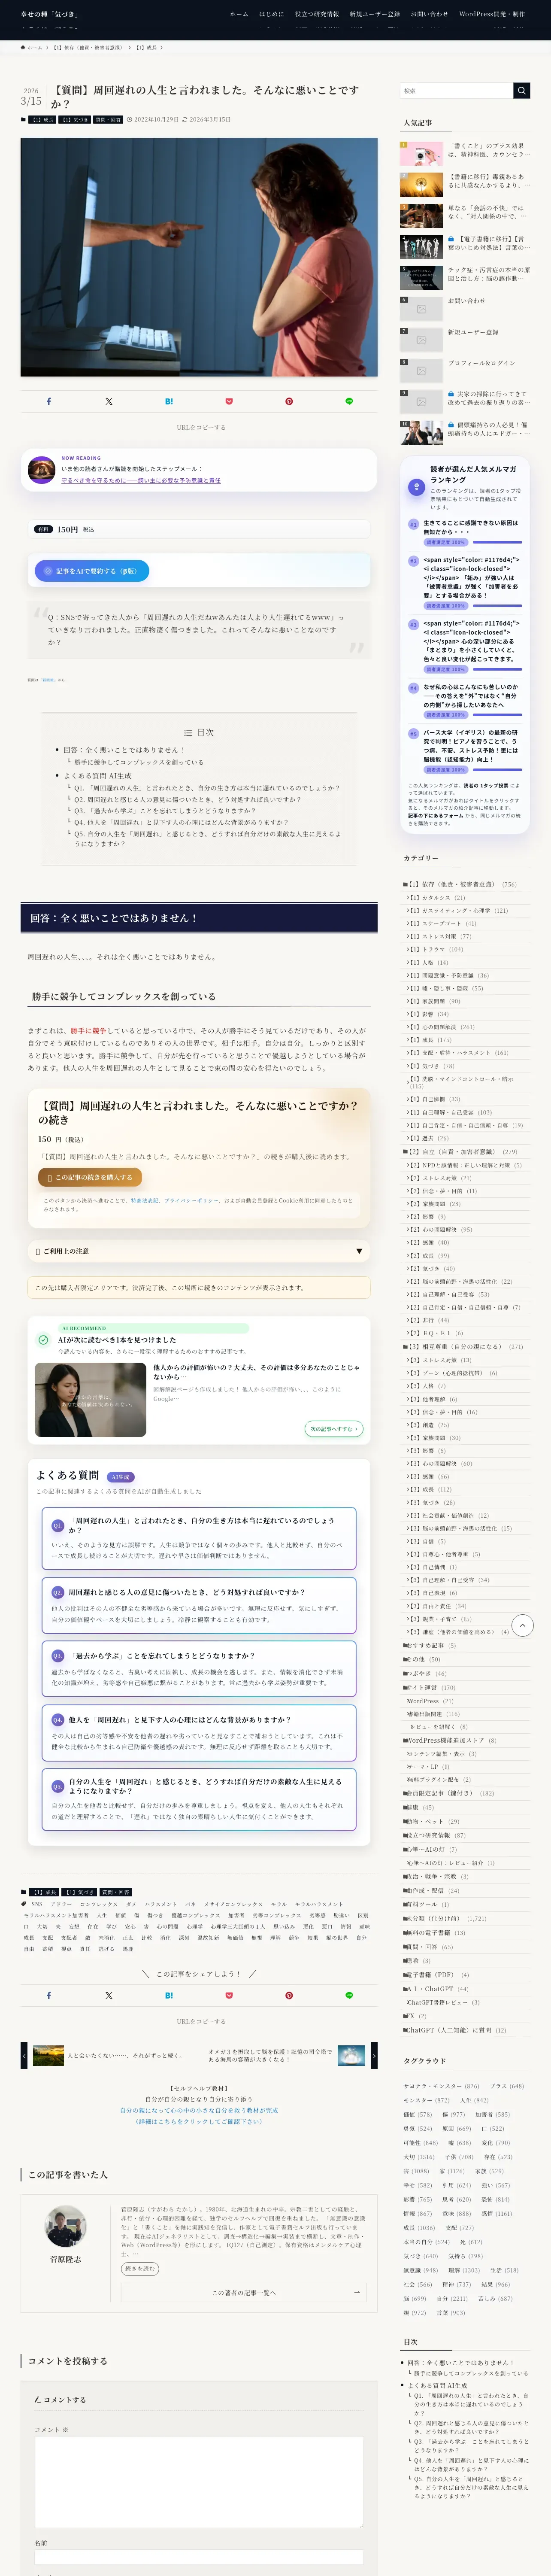Click the Pocket icon under この記事をシェアしよう！
Viewport: 551px width, 2576px height.
pos(229,1995)
